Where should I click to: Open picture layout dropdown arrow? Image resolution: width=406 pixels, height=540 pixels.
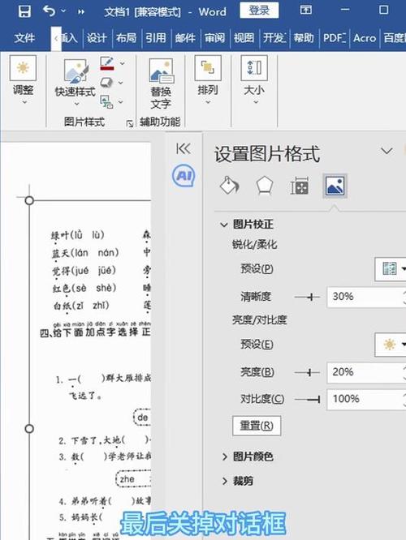121,102
